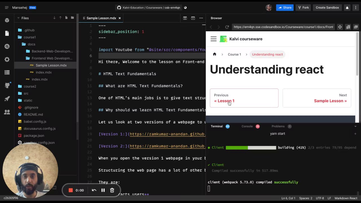The image size is (361, 203).
Task: Create a new folder in Files panel
Action: point(72,18)
